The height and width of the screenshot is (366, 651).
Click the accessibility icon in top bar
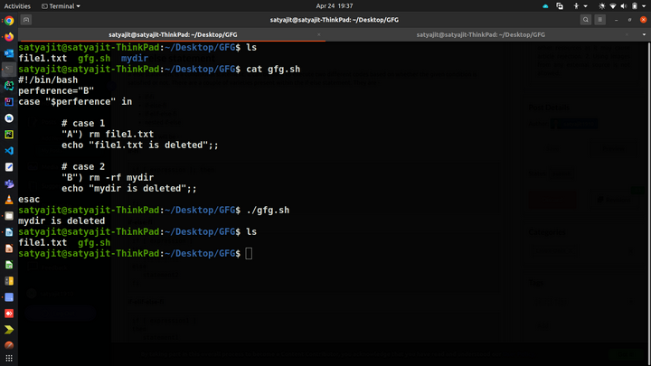click(x=576, y=5)
